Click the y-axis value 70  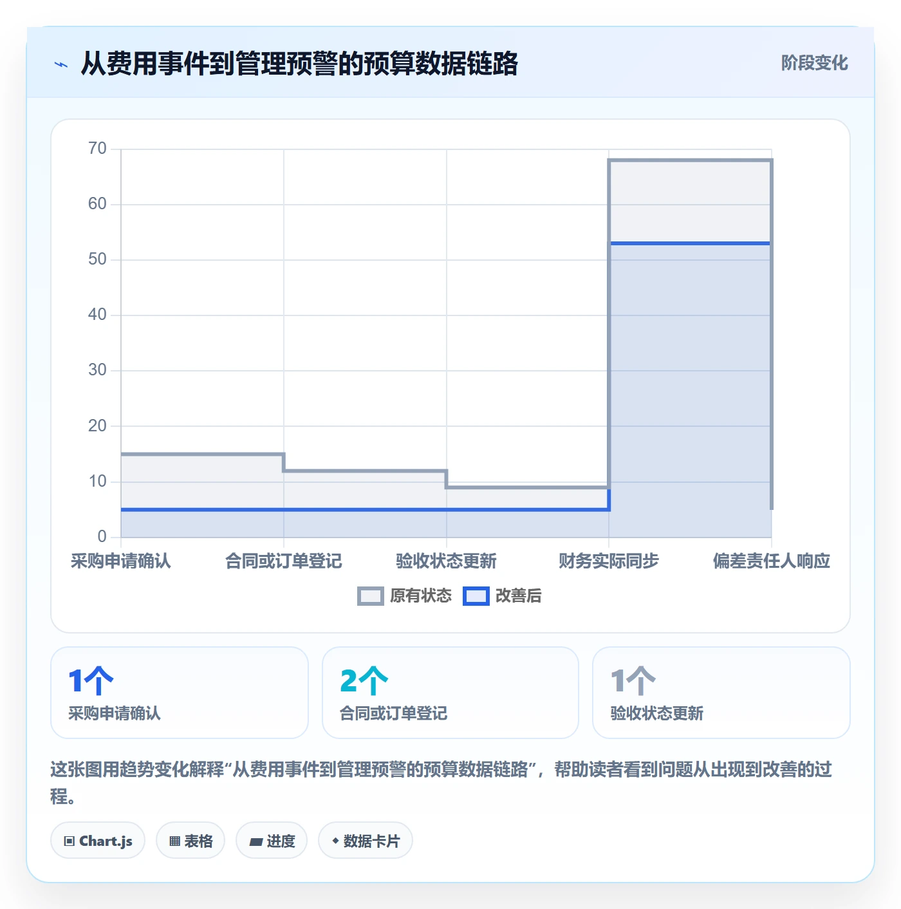pos(97,149)
